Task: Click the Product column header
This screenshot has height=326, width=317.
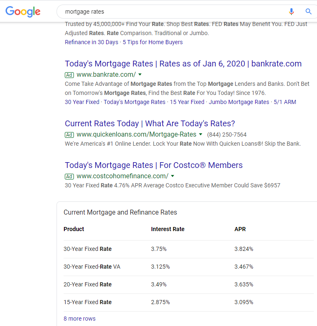Action: coord(74,229)
